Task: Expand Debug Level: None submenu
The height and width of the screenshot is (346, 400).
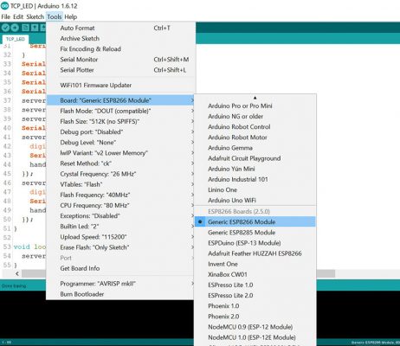Action: click(120, 143)
